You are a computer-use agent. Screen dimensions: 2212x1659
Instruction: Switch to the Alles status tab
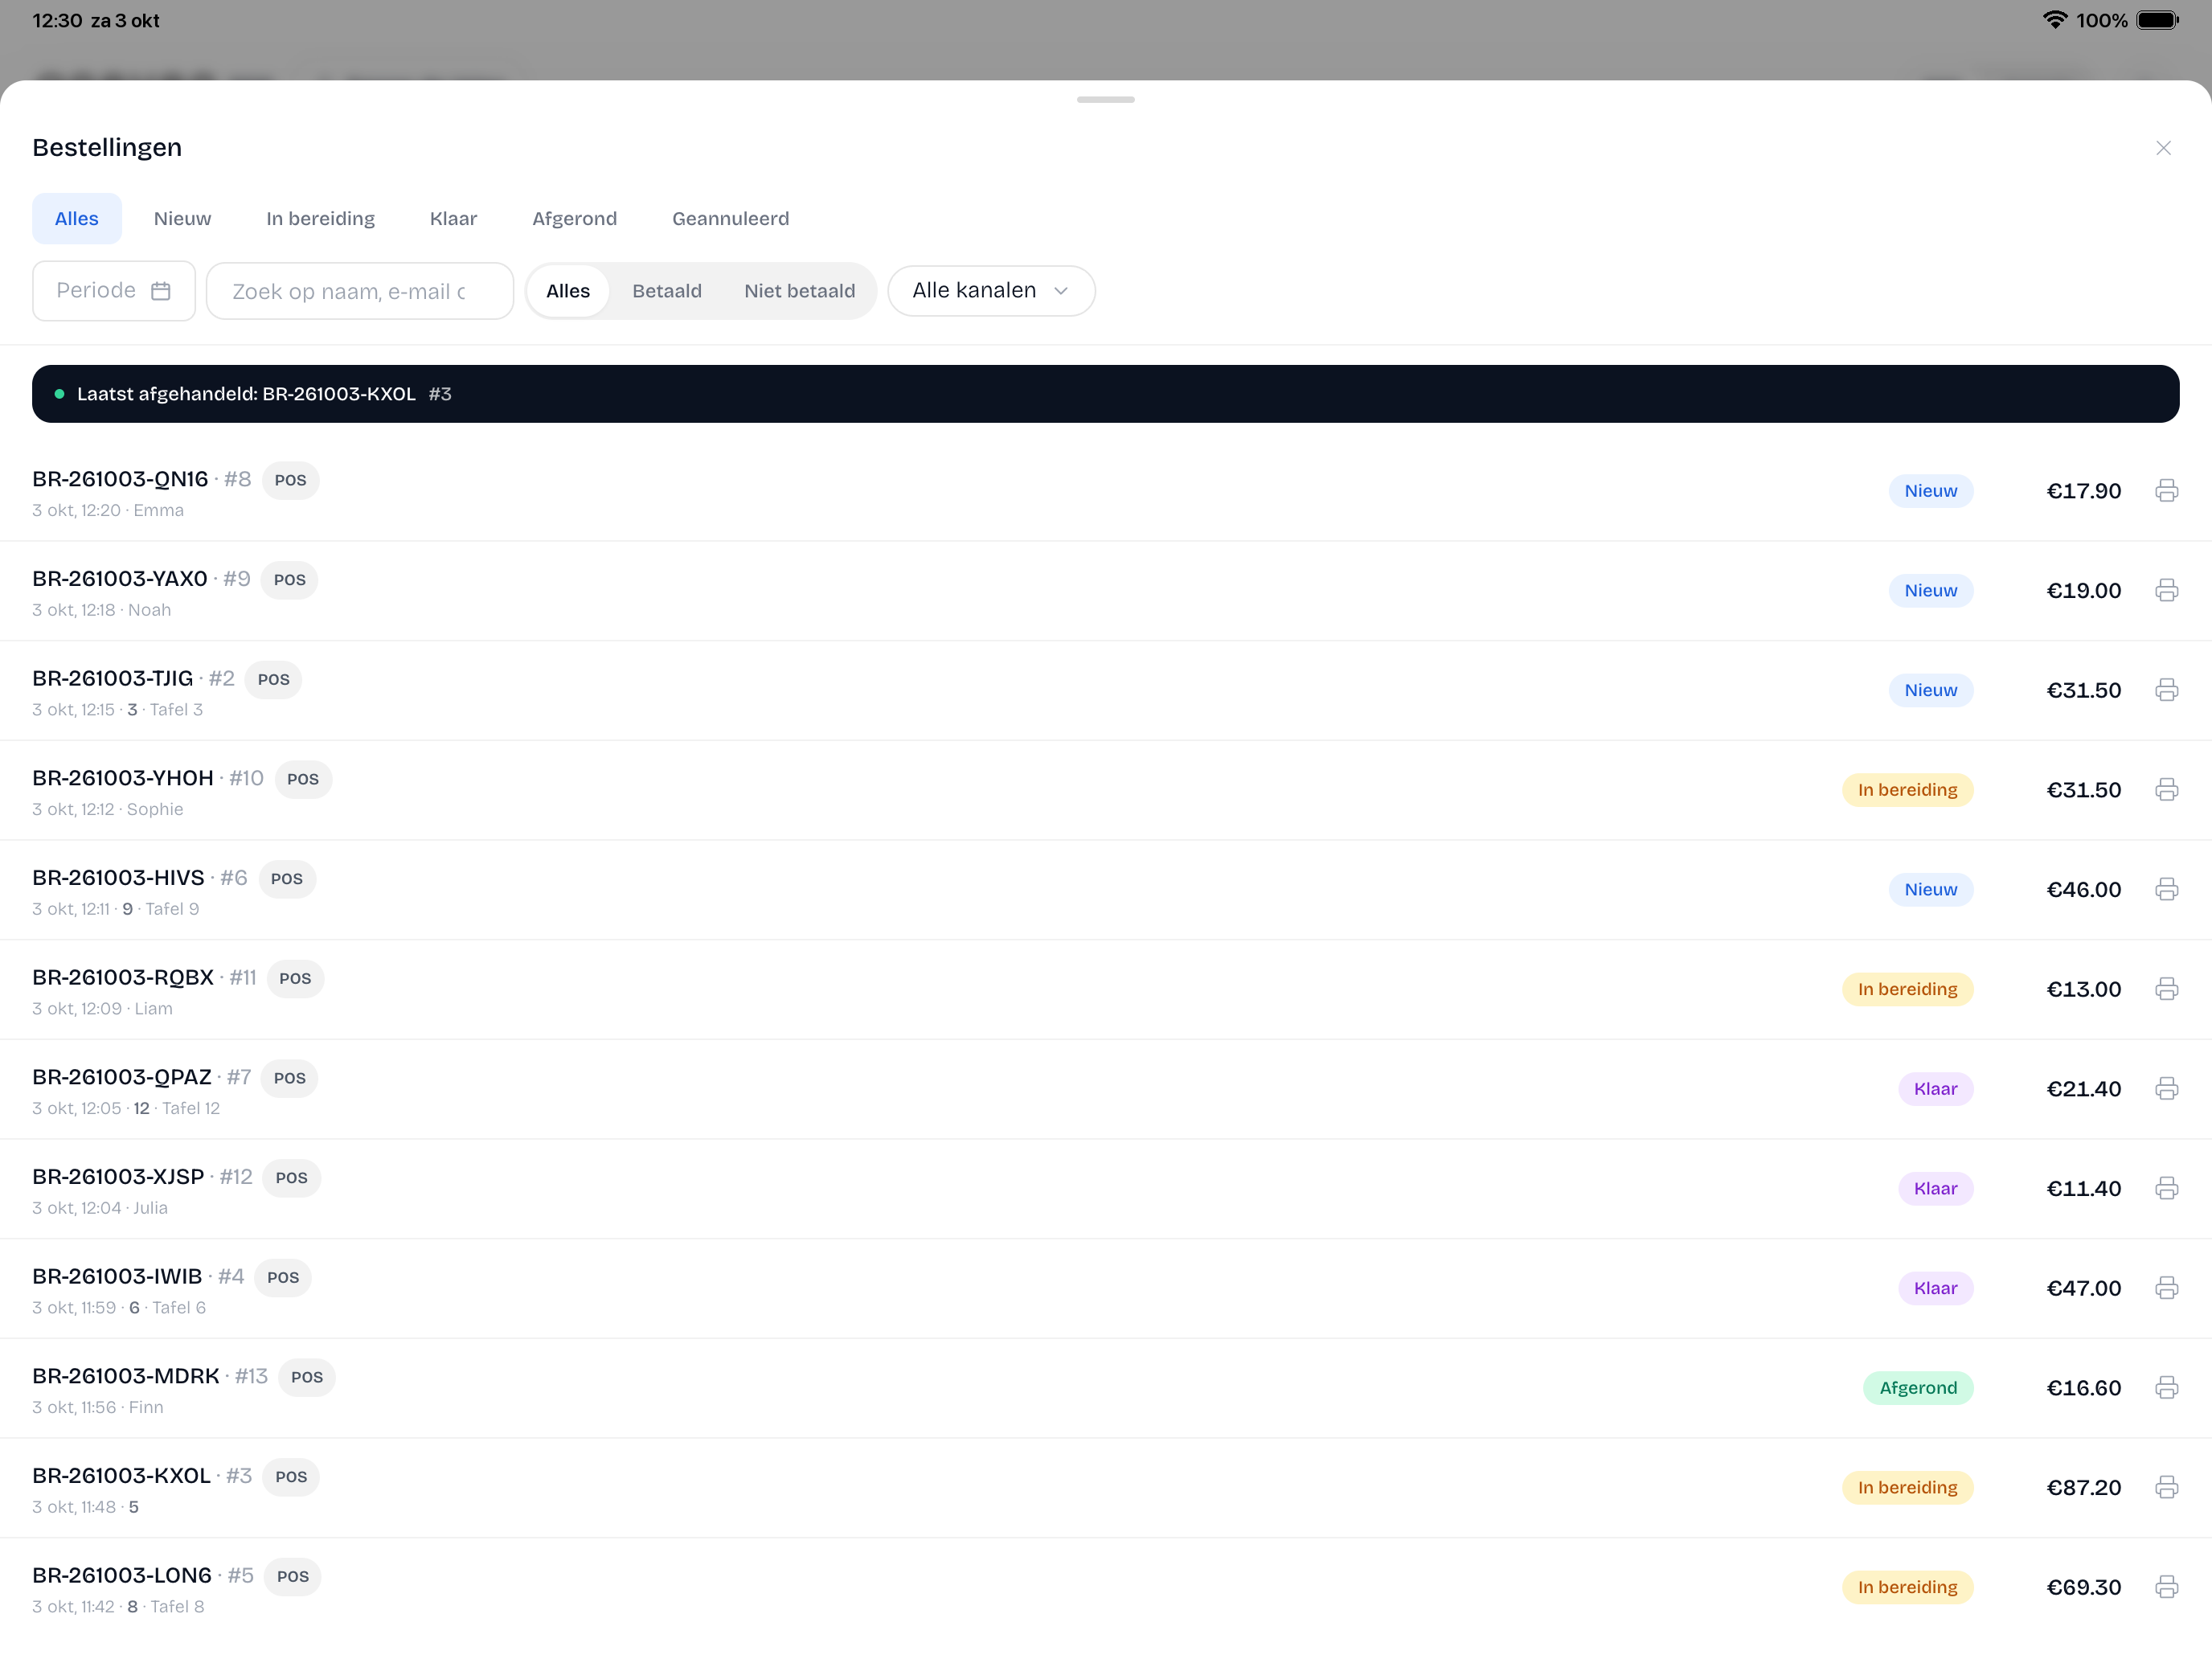[x=77, y=219]
